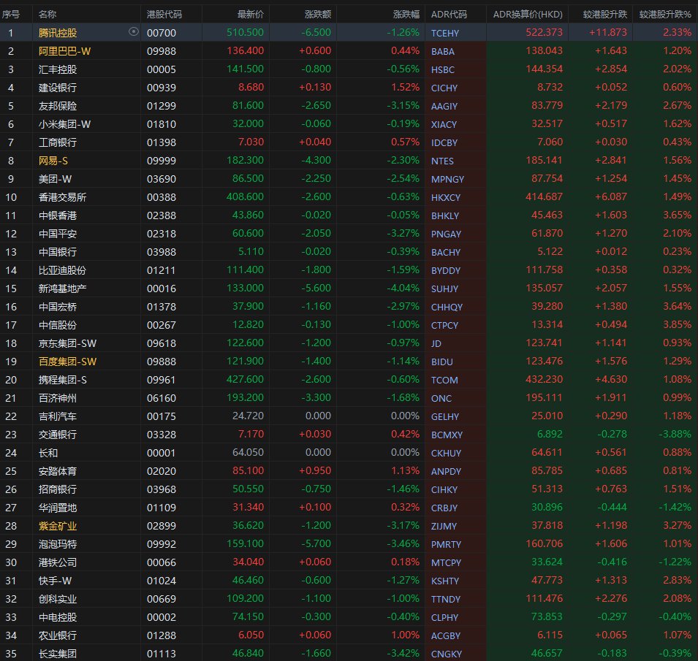
Task: Click the 序号 column header
Action: (x=11, y=15)
